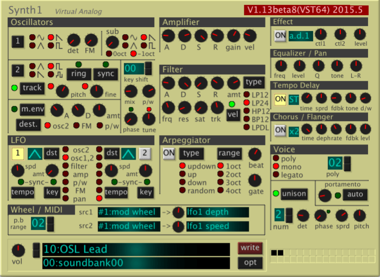Viewport: 380px width, 277px height.
Task: Select LFO 2 number button
Action: tap(145, 153)
